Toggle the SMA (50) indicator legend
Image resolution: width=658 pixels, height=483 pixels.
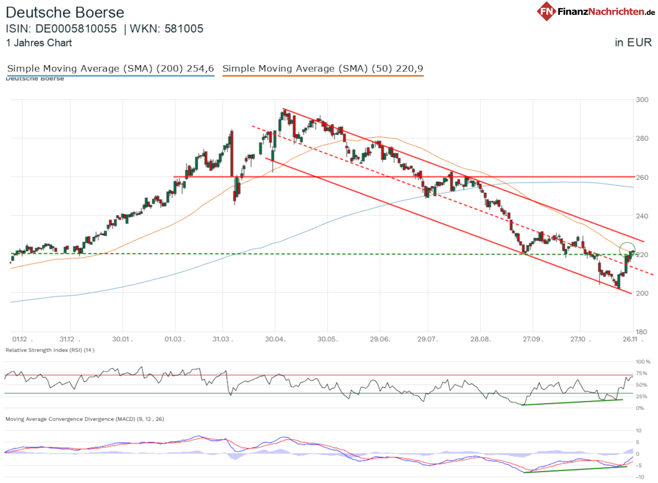click(x=322, y=68)
